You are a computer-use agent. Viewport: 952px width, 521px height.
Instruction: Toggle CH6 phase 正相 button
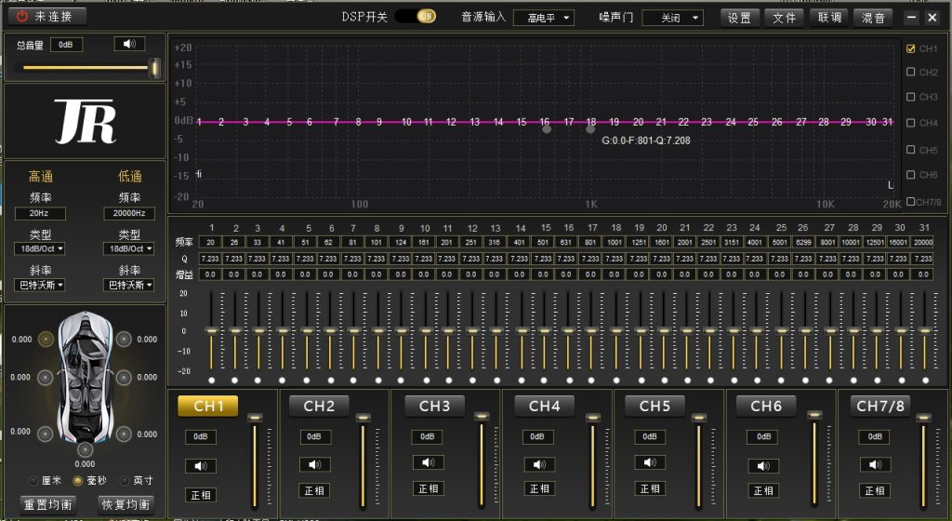pos(763,490)
